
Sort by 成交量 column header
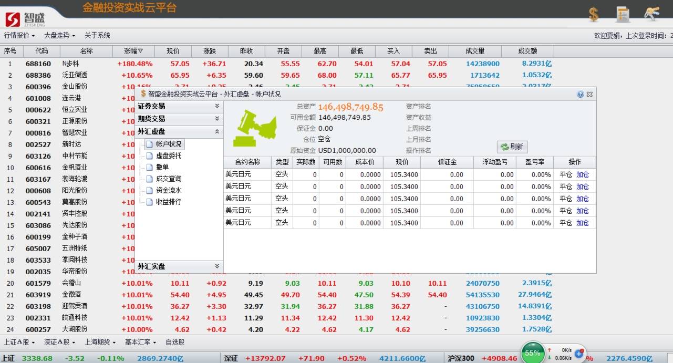tap(475, 51)
